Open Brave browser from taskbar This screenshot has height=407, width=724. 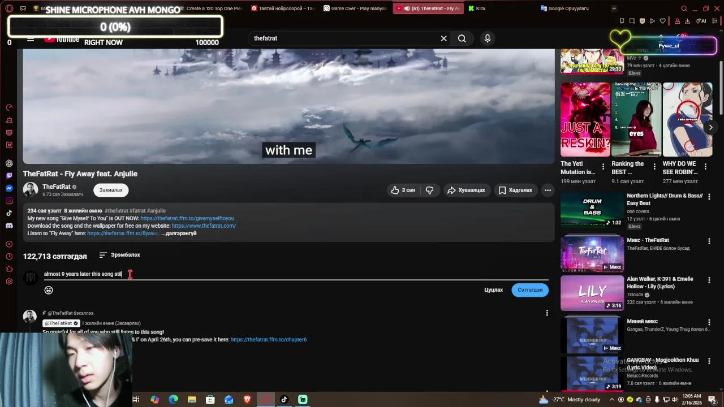[247, 400]
